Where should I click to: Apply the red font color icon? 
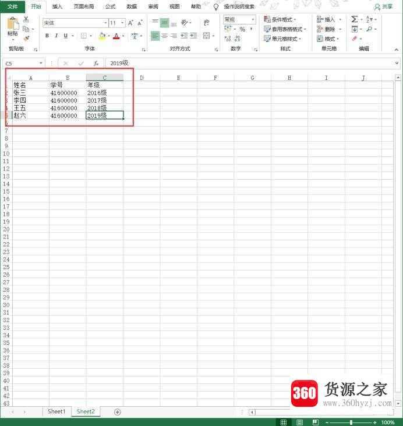[116, 36]
